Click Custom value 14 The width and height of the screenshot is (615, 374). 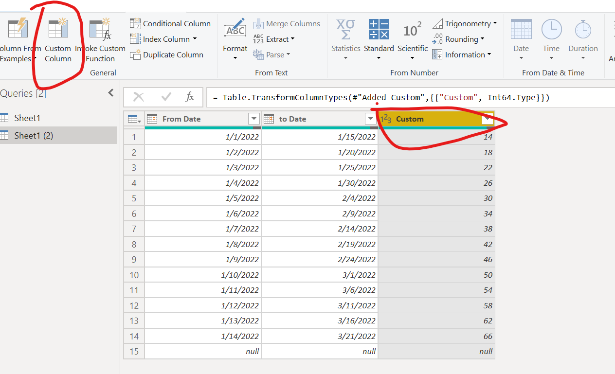(436, 137)
